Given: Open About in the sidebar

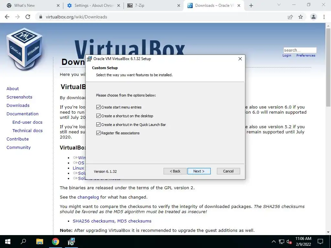Looking at the screenshot, I should (13, 88).
